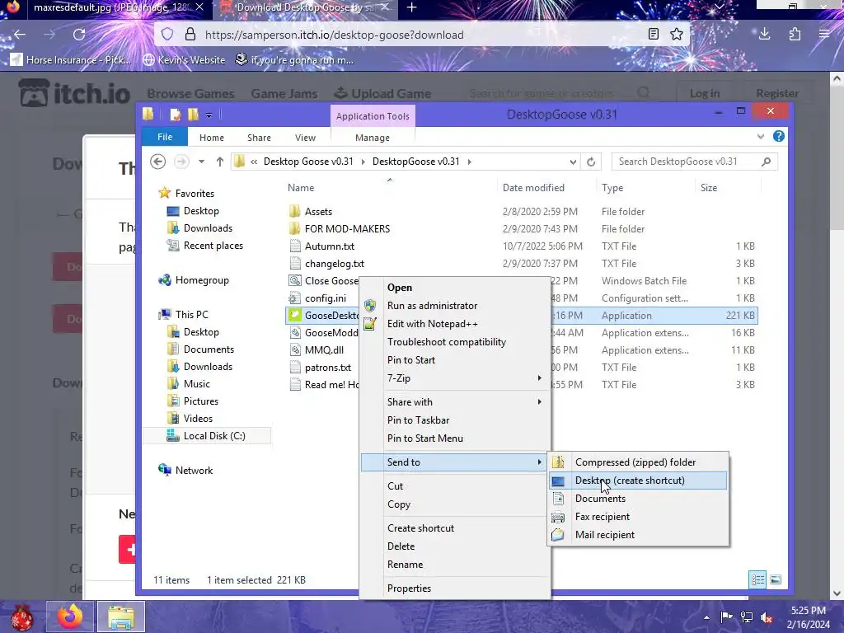Open Kevin's Website bookmark

[184, 60]
